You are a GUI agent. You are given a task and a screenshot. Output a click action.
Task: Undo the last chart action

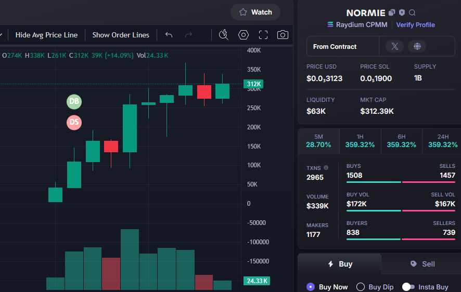click(x=169, y=35)
